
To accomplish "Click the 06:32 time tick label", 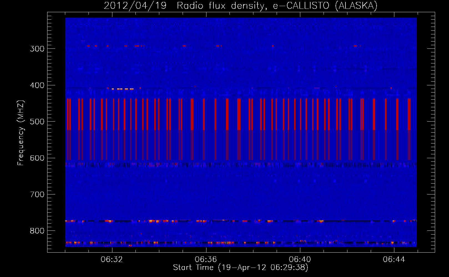I will [x=112, y=260].
